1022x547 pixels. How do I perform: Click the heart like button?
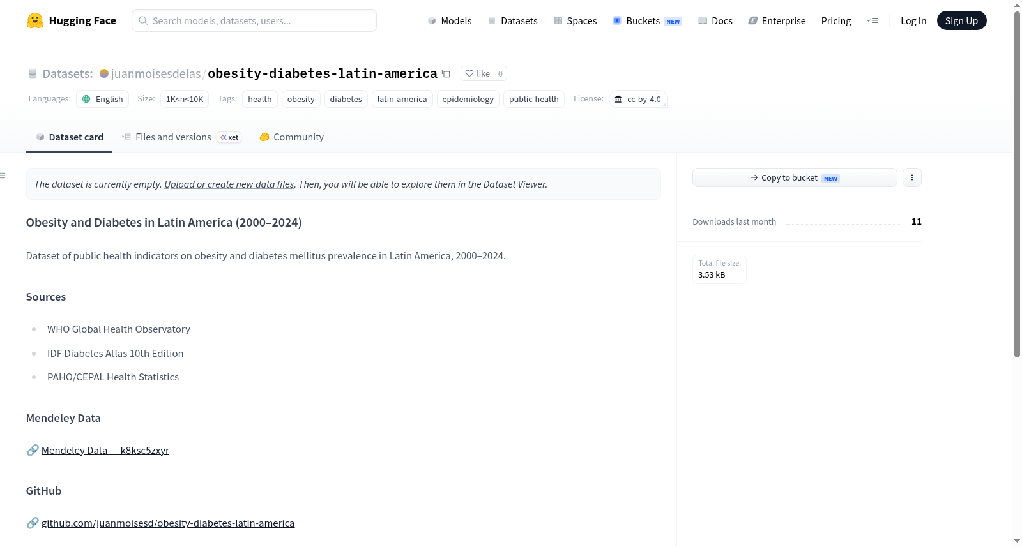pyautogui.click(x=477, y=73)
